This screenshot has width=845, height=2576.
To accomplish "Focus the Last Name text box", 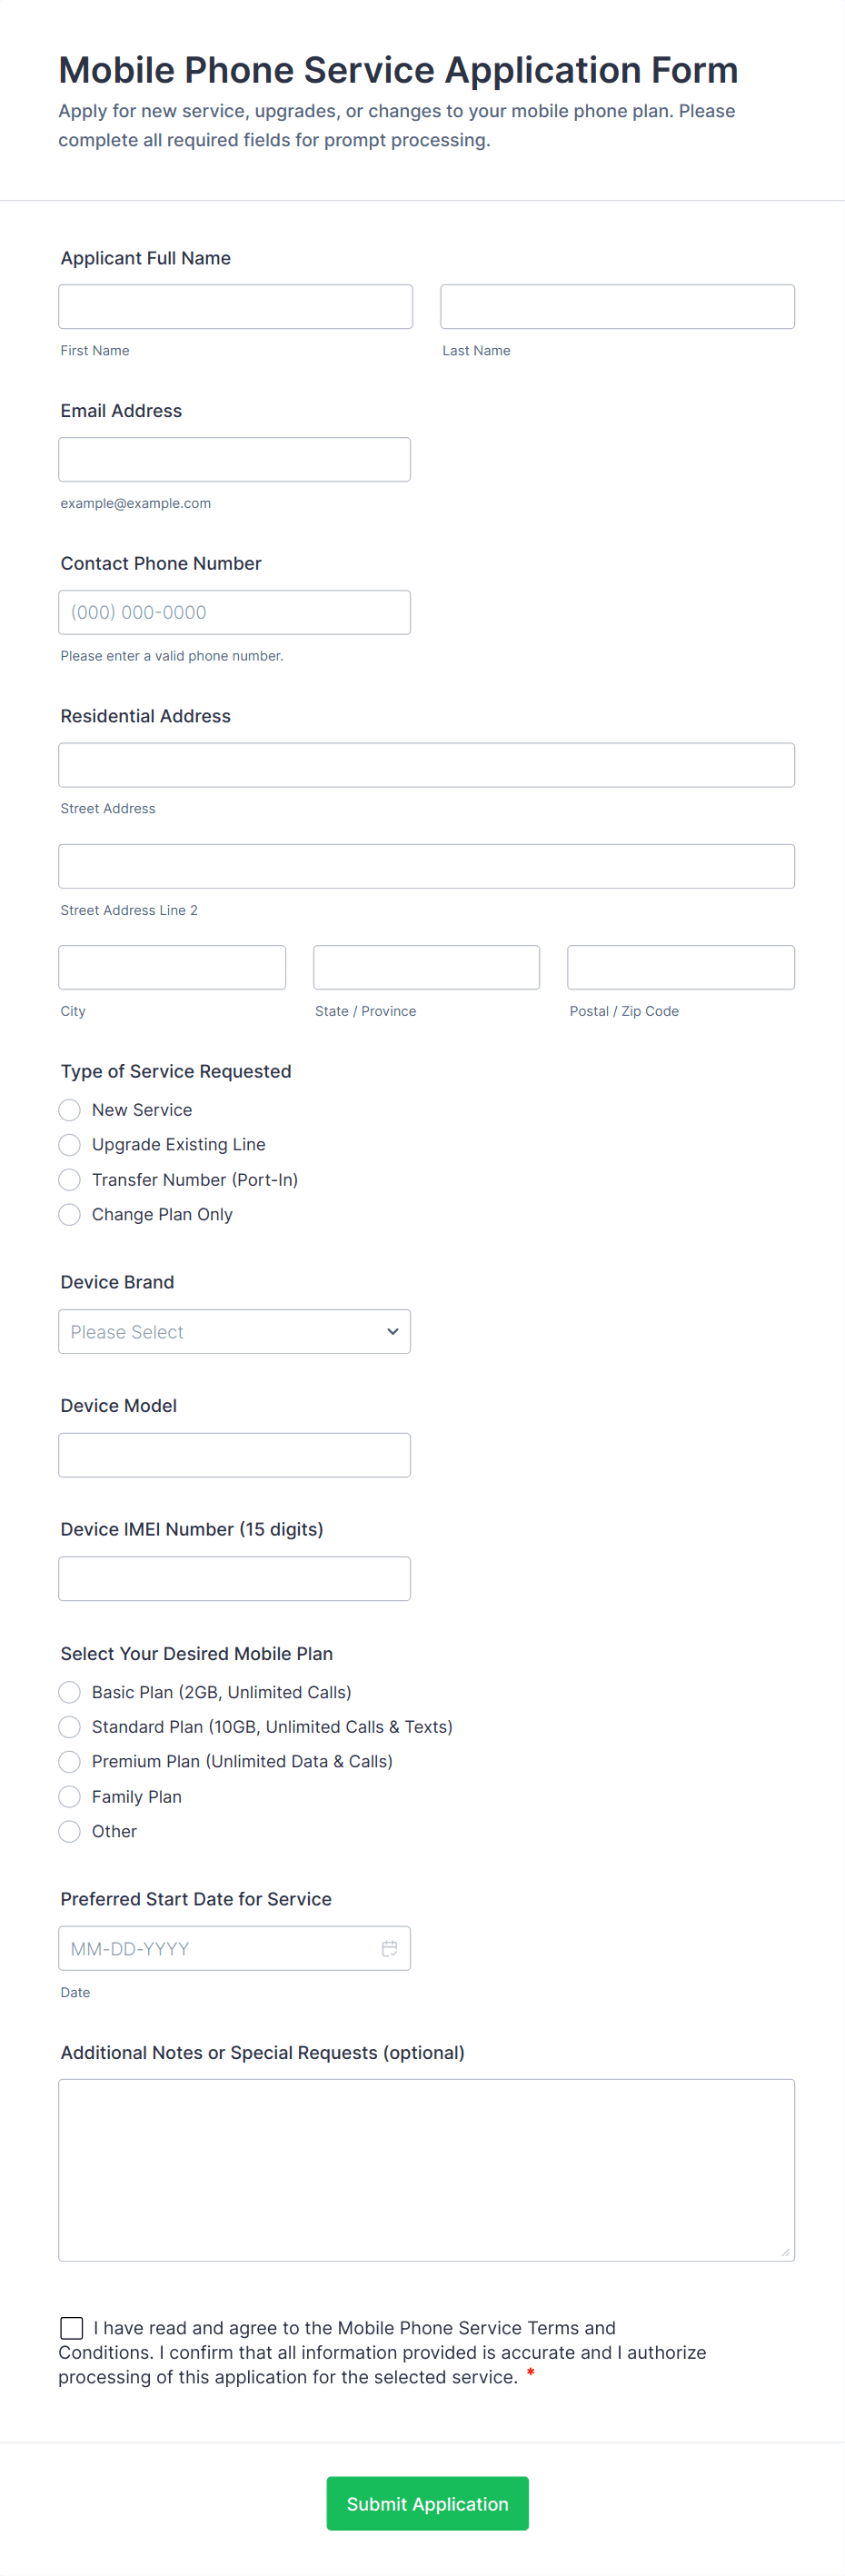I will pyautogui.click(x=617, y=307).
